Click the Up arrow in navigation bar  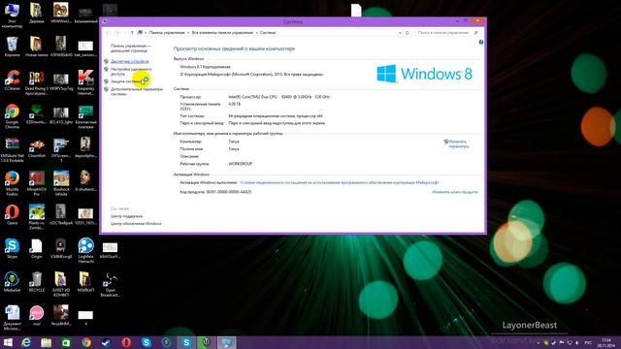[132, 33]
